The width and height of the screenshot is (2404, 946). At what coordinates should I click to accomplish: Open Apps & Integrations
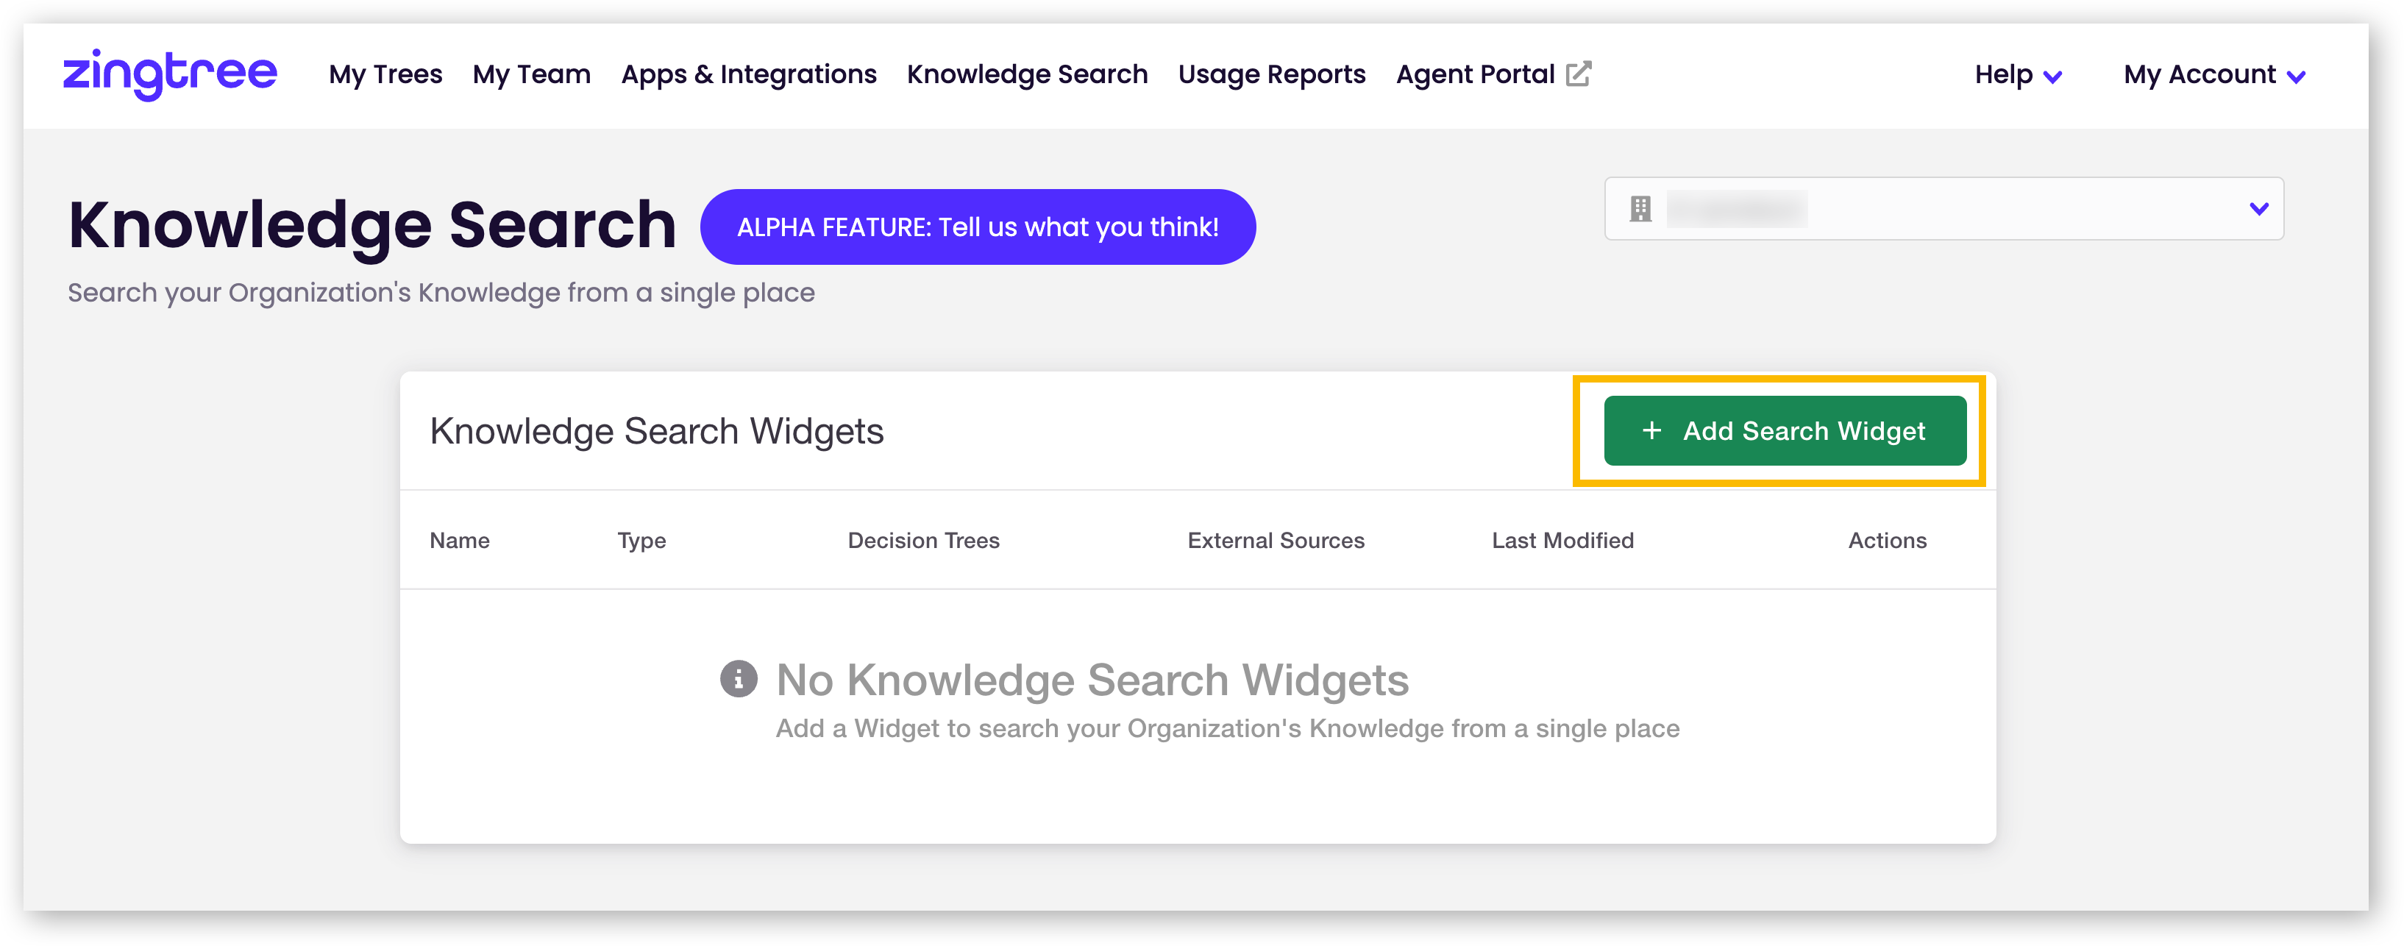point(748,74)
